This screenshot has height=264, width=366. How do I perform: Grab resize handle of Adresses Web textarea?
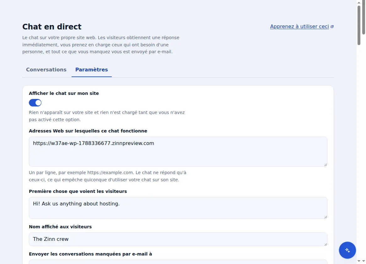pos(326,165)
